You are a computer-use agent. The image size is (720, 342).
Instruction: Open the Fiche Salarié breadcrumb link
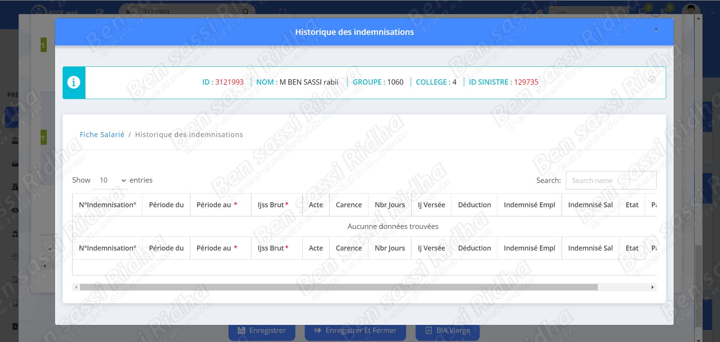[x=102, y=135]
